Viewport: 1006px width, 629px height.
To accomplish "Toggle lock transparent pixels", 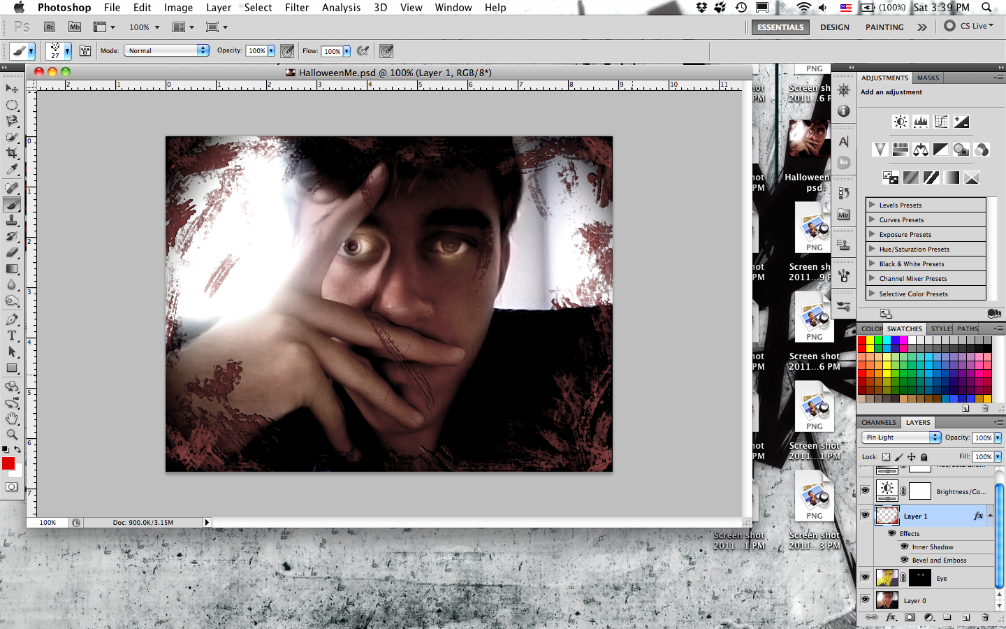I will (886, 456).
